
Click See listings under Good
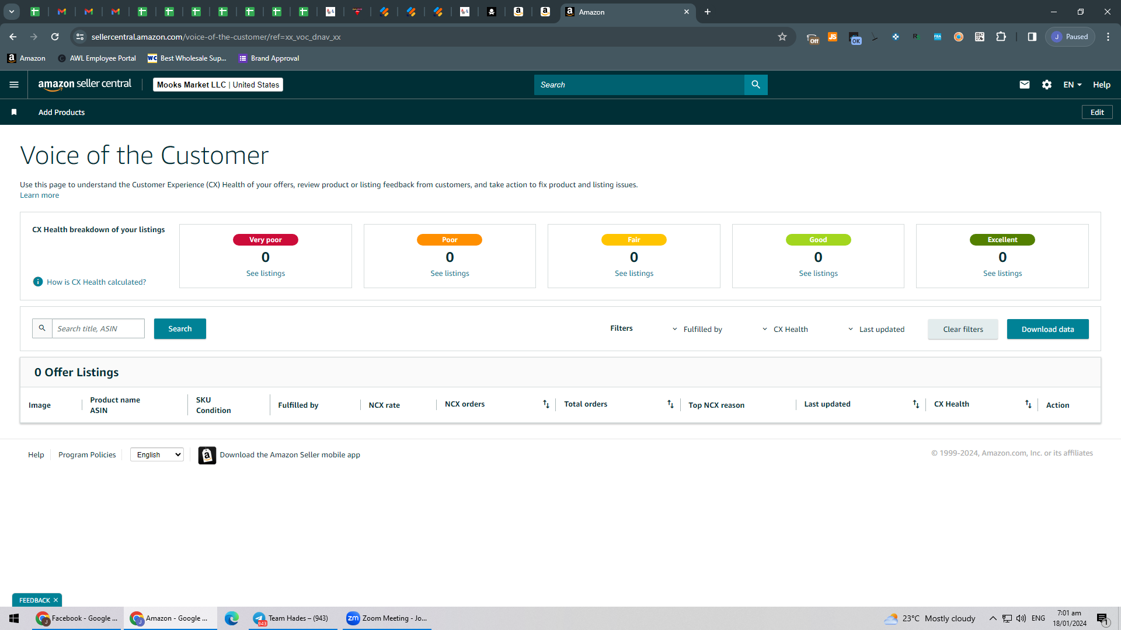coord(818,273)
